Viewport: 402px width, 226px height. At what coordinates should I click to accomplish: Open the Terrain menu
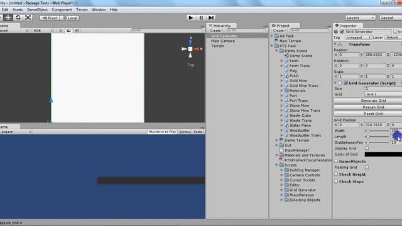[x=82, y=9]
